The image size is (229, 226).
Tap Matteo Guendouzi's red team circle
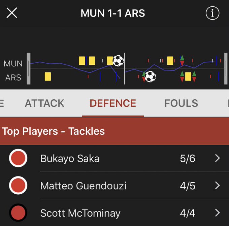point(18,185)
